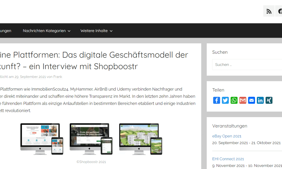Open the EHI Connect 2021 event
This screenshot has height=169, width=282.
click(x=228, y=159)
